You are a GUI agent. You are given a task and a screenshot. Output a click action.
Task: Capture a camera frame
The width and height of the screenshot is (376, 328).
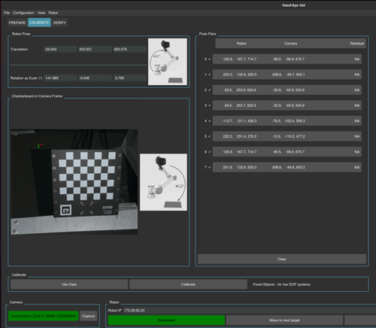click(x=89, y=316)
